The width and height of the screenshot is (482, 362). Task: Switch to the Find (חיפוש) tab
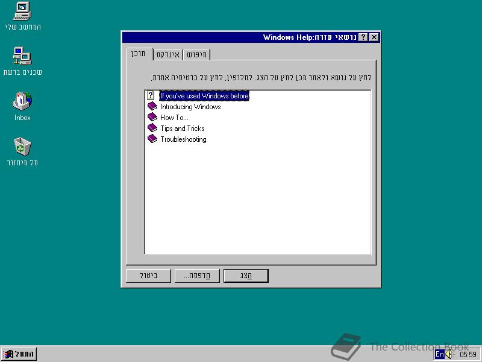click(197, 54)
